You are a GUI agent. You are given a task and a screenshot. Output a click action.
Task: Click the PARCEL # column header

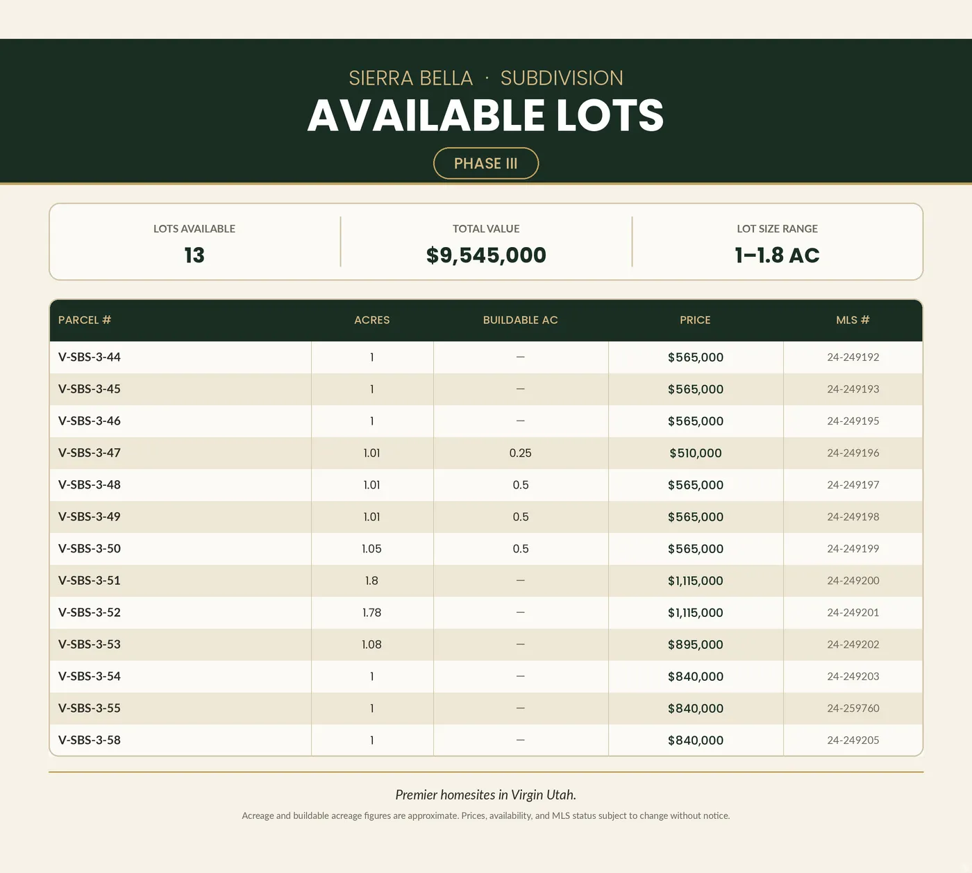85,320
